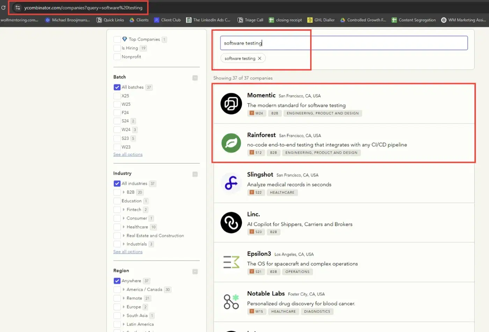Open the Content Segregation bookmark icon
The height and width of the screenshot is (332, 489).
tap(394, 20)
